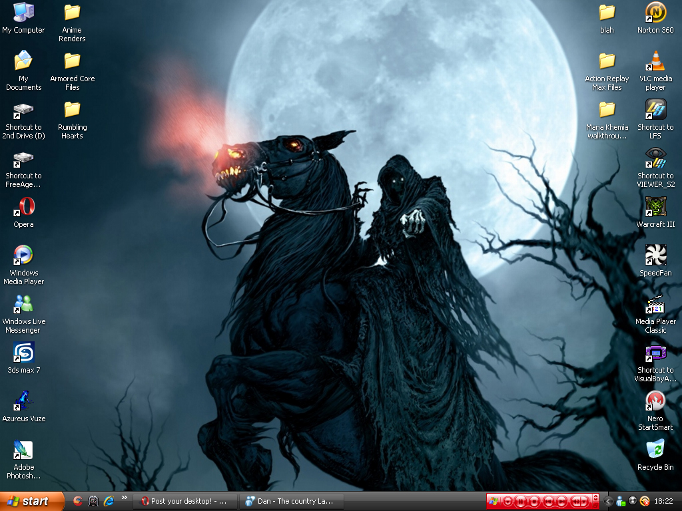Expand the quick launch overflow chevron
This screenshot has height=511, width=682.
(x=125, y=498)
